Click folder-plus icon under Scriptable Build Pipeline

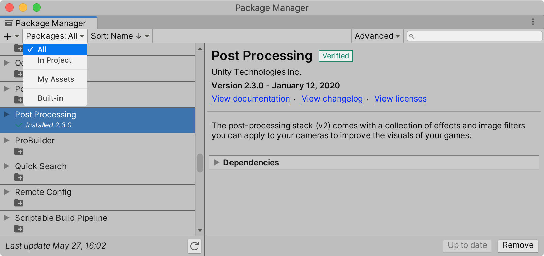tap(19, 229)
